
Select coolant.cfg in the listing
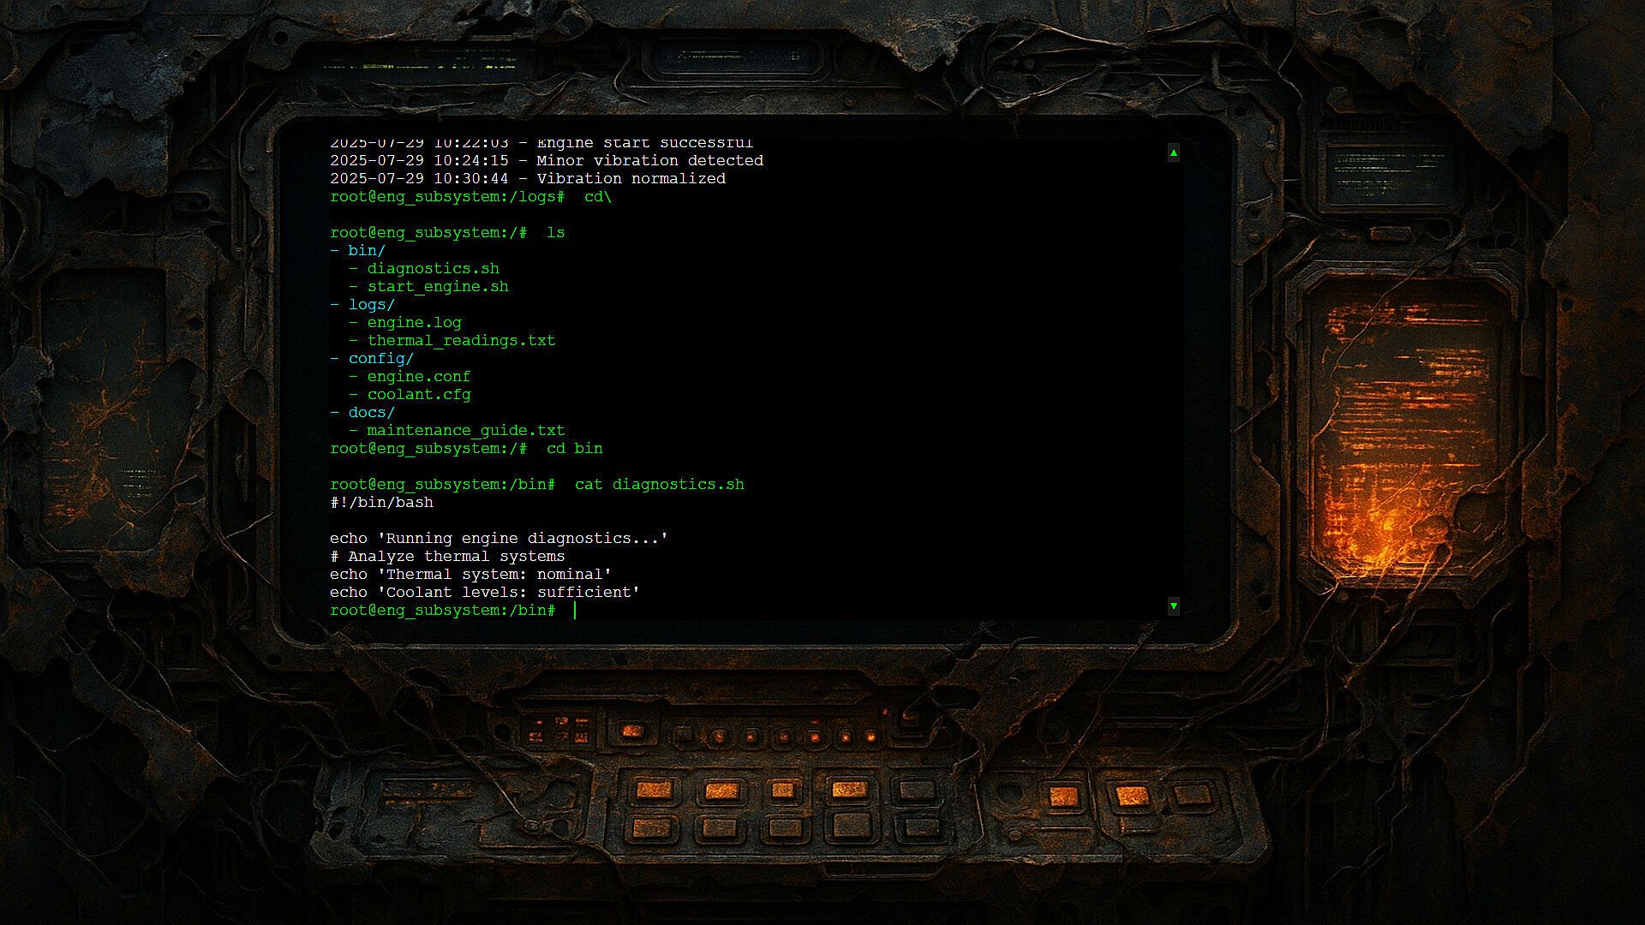click(x=418, y=395)
